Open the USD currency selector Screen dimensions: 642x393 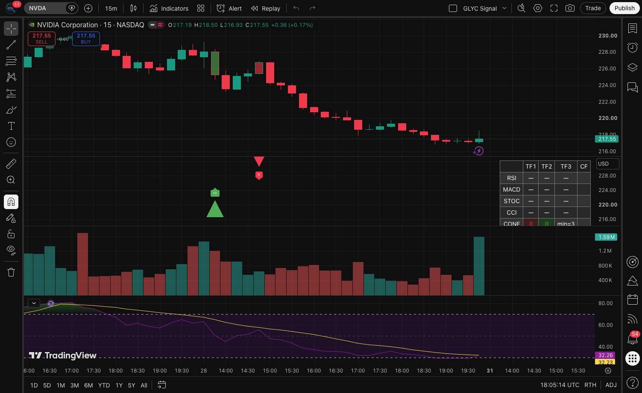coord(607,164)
